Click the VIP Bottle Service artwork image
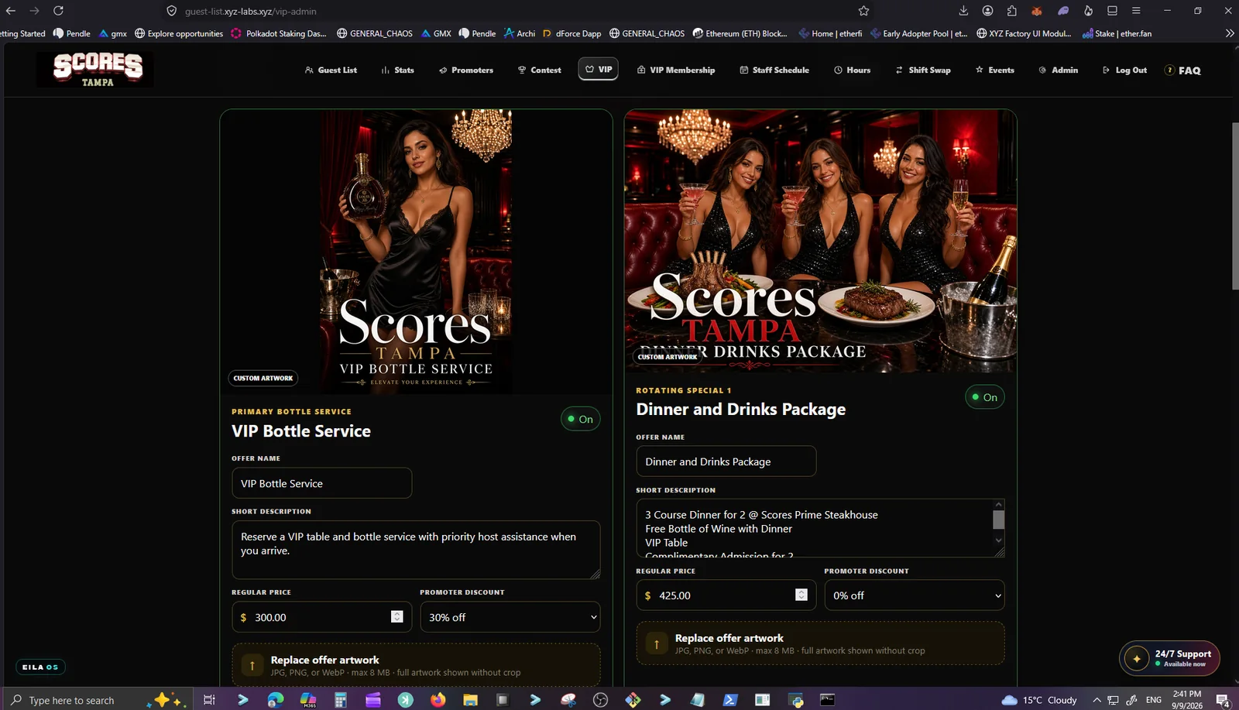The image size is (1239, 710). point(416,252)
